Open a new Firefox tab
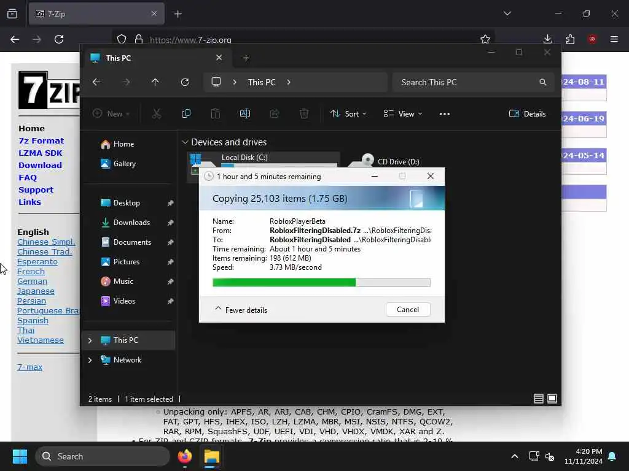The width and height of the screenshot is (629, 471). tap(178, 13)
